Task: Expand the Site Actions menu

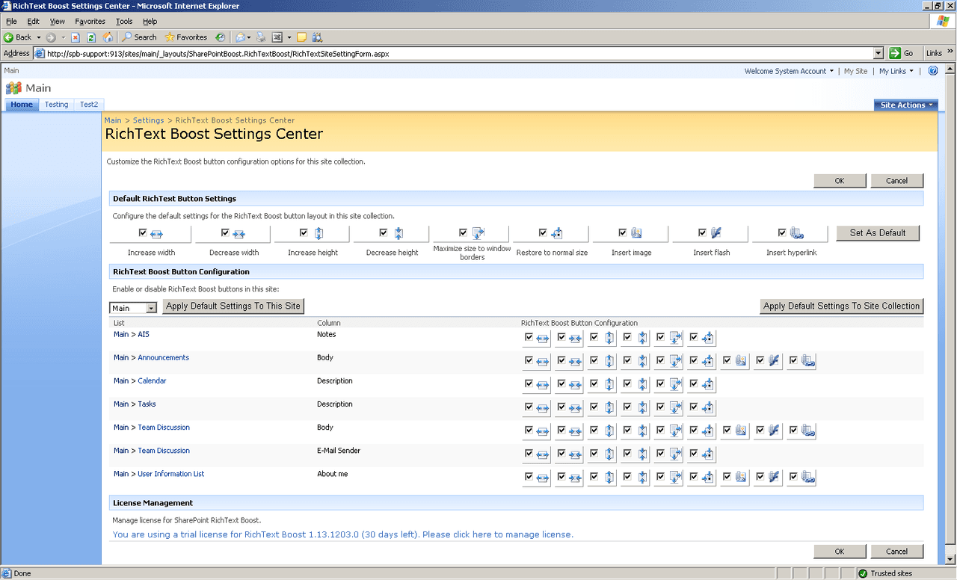Action: [x=906, y=105]
